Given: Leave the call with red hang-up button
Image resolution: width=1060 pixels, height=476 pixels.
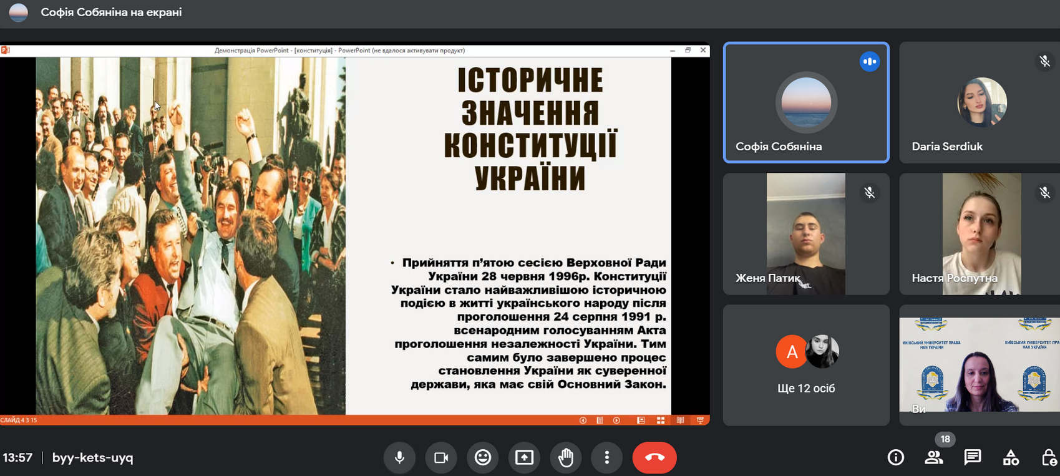Looking at the screenshot, I should point(654,457).
